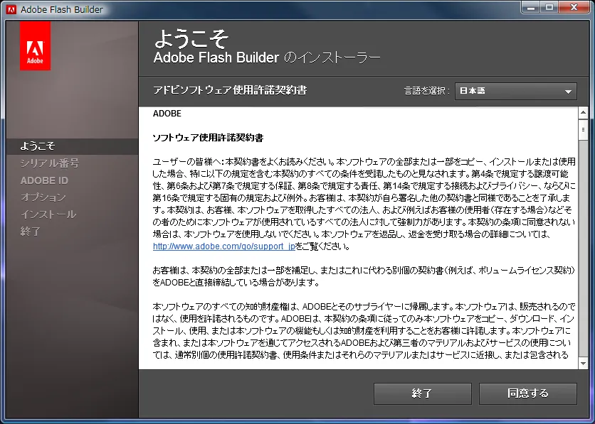Click the Adobe Flash Builder のインストーラー subtitle
Viewport: 595px width, 424px height.
click(x=267, y=58)
